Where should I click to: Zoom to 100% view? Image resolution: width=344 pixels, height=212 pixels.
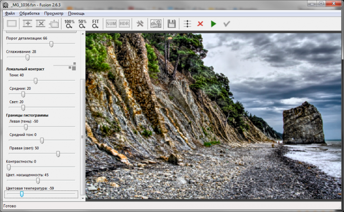point(69,24)
